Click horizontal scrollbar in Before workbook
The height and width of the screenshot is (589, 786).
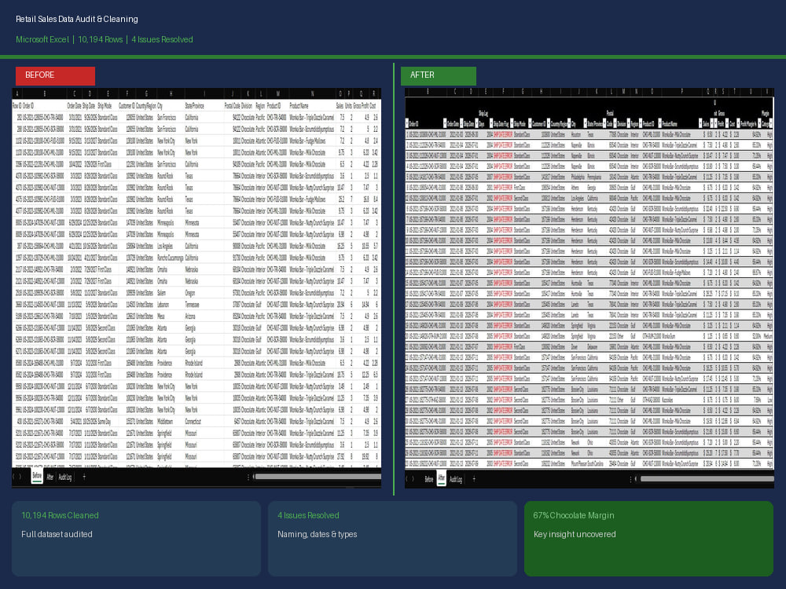pyautogui.click(x=318, y=477)
